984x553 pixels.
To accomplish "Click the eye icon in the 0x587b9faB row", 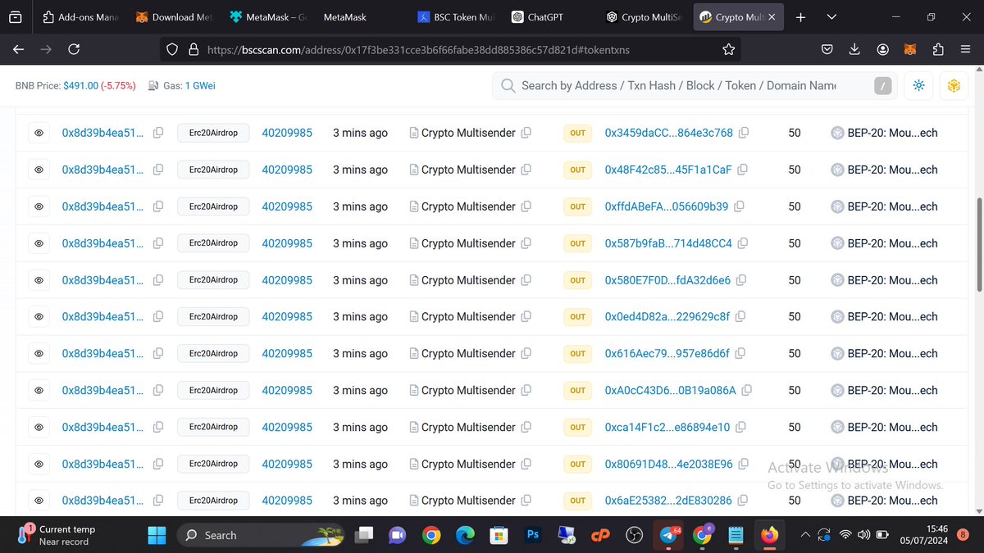I will pyautogui.click(x=39, y=243).
